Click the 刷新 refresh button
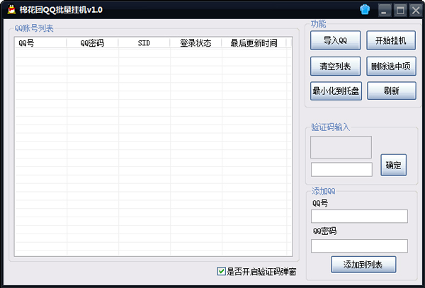 click(x=391, y=91)
